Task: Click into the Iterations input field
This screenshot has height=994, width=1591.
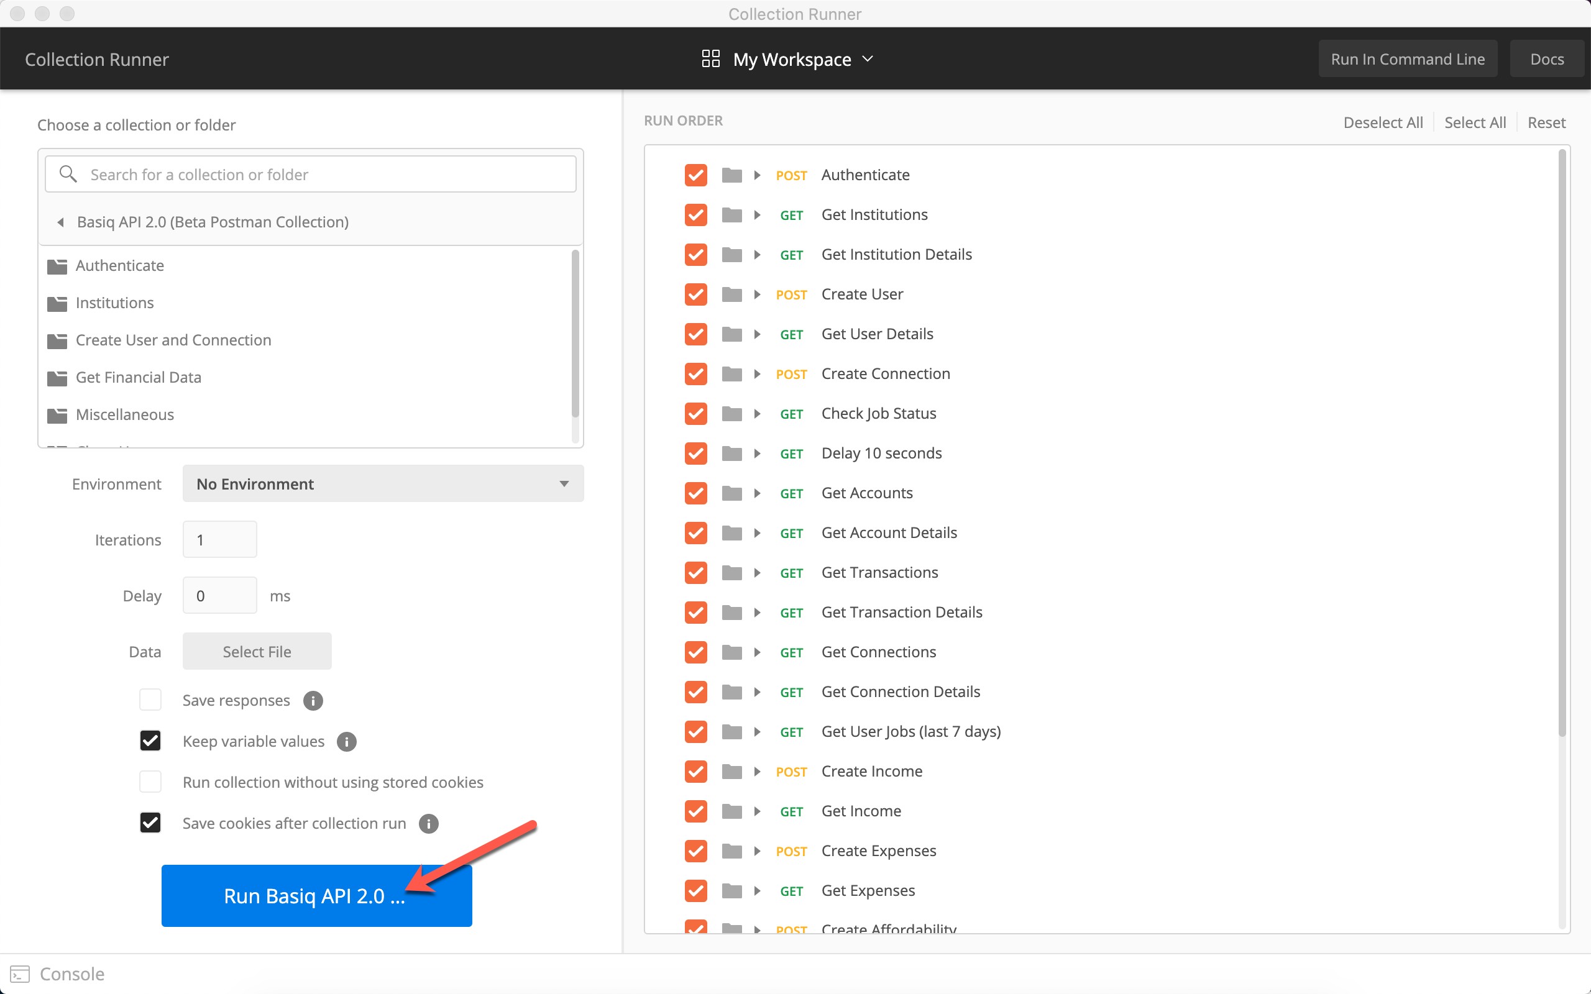Action: point(219,540)
